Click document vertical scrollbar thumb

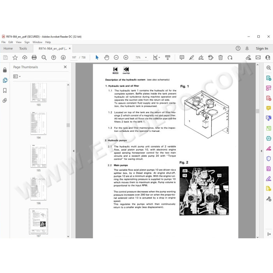(257, 111)
